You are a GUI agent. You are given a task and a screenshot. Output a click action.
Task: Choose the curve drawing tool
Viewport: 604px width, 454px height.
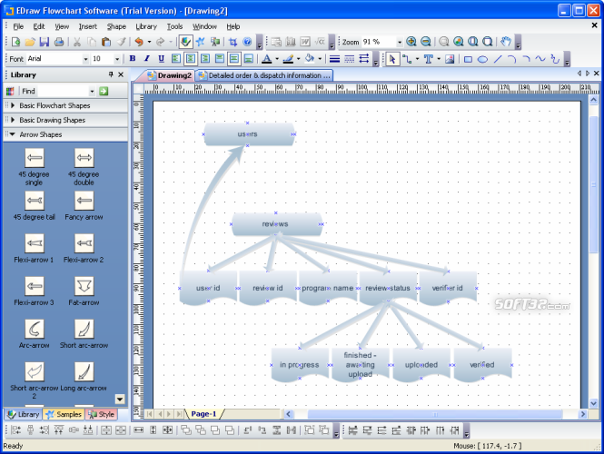click(540, 59)
